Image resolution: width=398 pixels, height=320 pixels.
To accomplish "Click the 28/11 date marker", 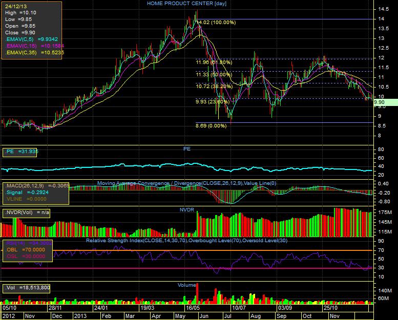I will 55,308.
